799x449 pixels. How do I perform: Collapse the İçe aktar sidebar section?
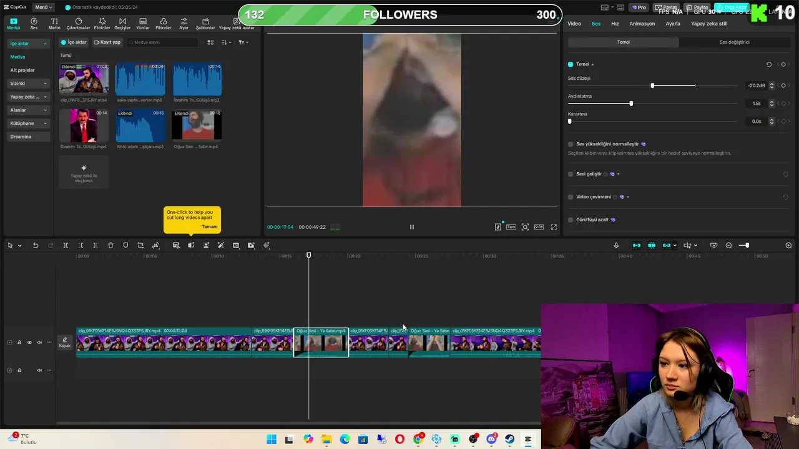pyautogui.click(x=28, y=44)
